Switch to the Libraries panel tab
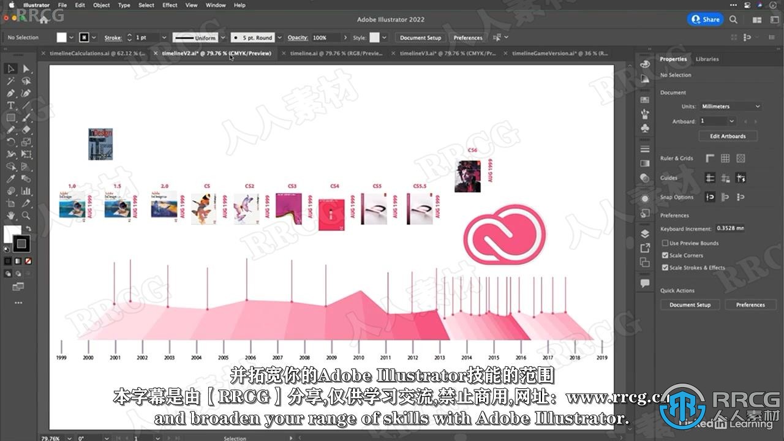 (x=707, y=59)
